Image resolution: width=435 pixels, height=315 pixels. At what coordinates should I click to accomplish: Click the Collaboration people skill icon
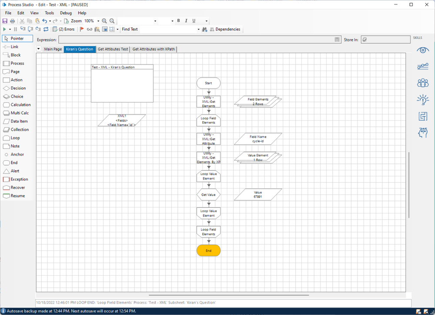coord(422,83)
